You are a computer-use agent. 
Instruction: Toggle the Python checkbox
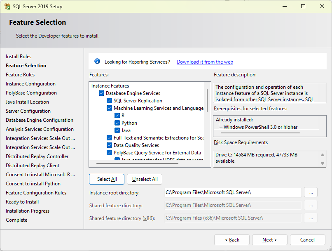pyautogui.click(x=117, y=123)
